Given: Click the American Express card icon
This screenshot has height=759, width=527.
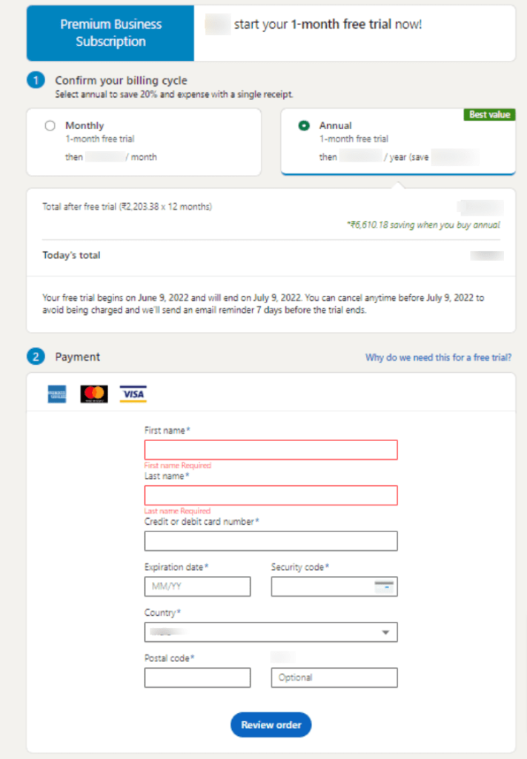Looking at the screenshot, I should (x=56, y=394).
